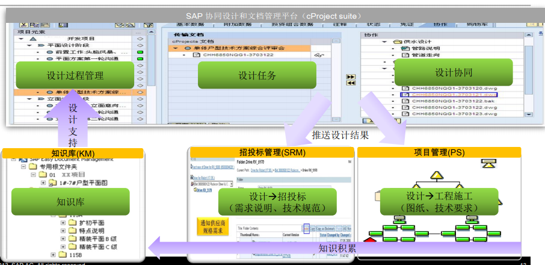
Task: Collapse the 01 XX项目 folder node
Action: (x=33, y=174)
